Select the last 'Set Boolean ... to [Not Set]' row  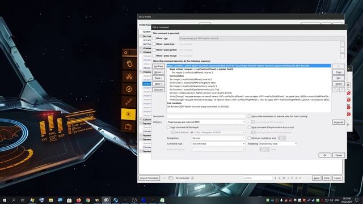[x=249, y=107]
